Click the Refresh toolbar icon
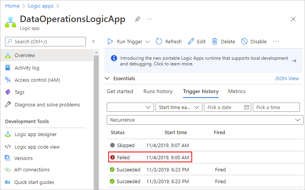 coord(159,41)
